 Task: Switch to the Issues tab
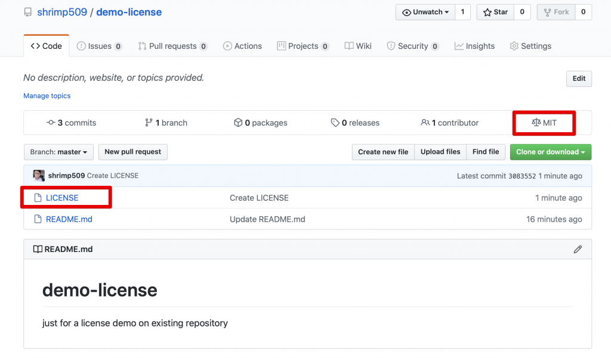pos(100,46)
